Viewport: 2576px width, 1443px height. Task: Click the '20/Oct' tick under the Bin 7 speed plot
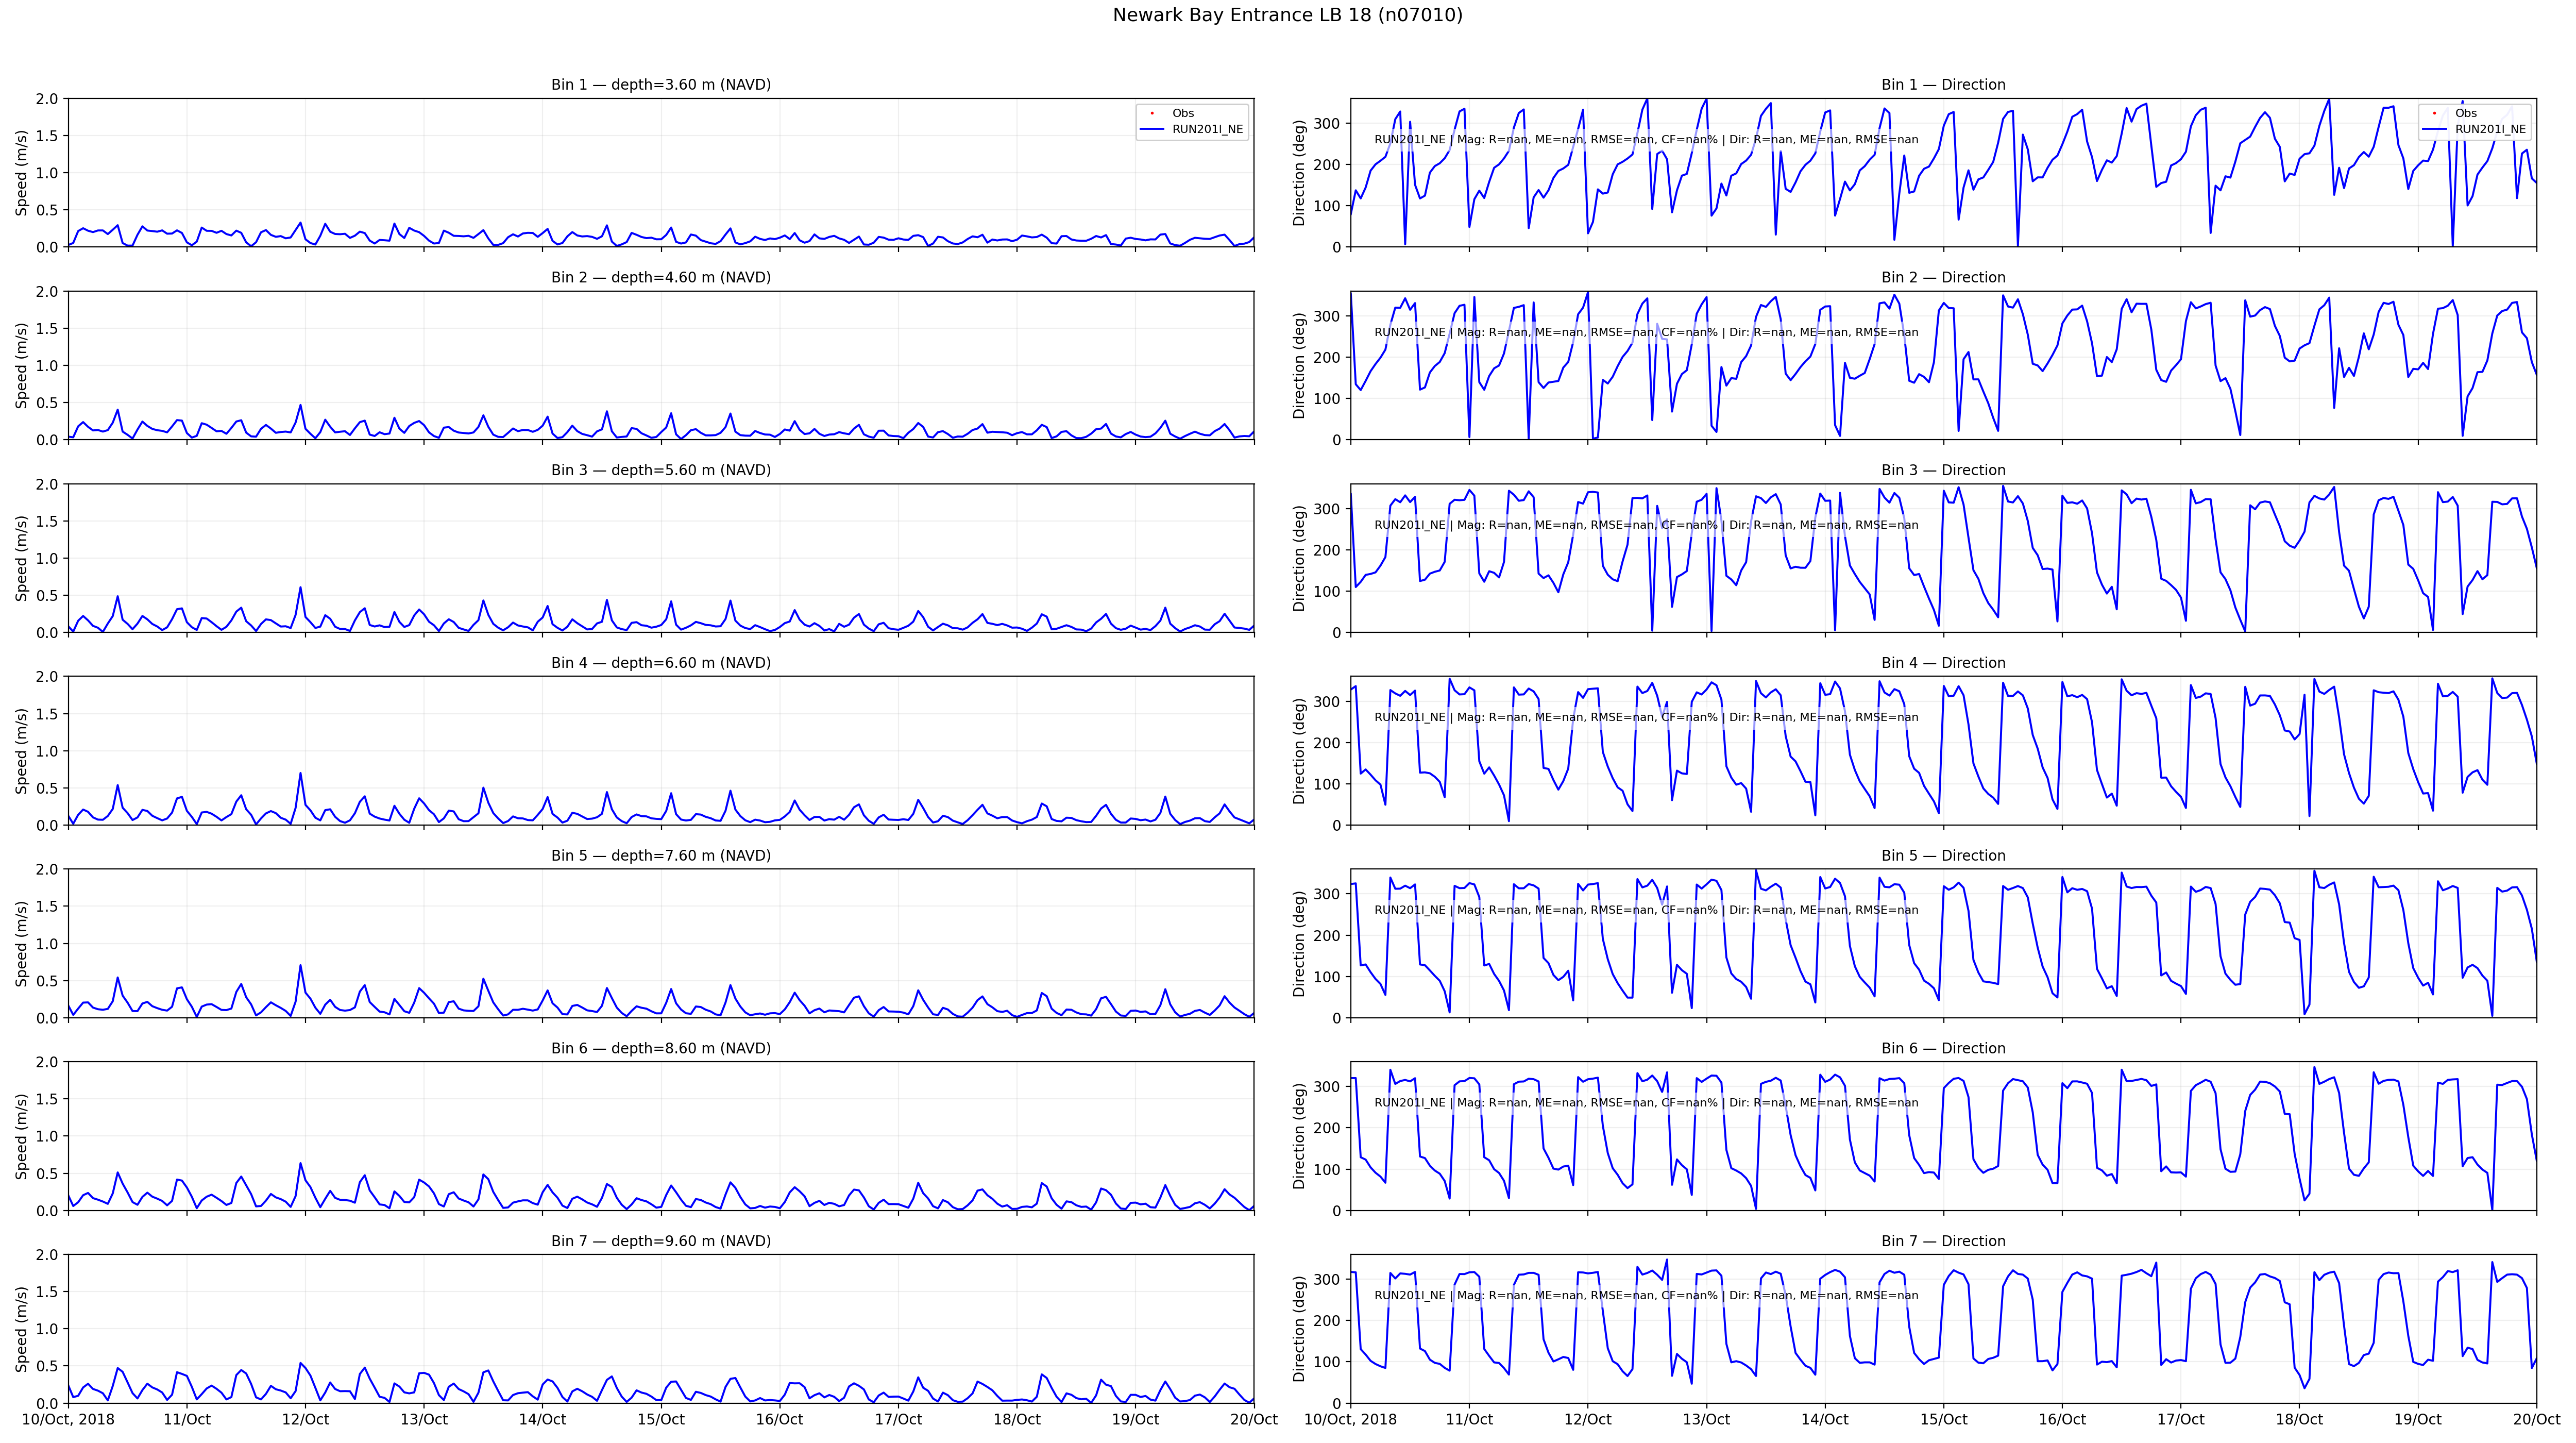click(1254, 1420)
